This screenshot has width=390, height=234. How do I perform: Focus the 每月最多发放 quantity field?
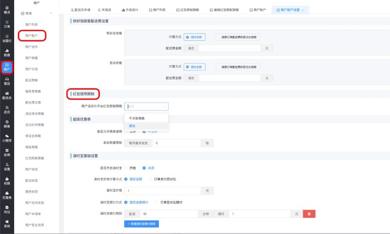(176, 143)
